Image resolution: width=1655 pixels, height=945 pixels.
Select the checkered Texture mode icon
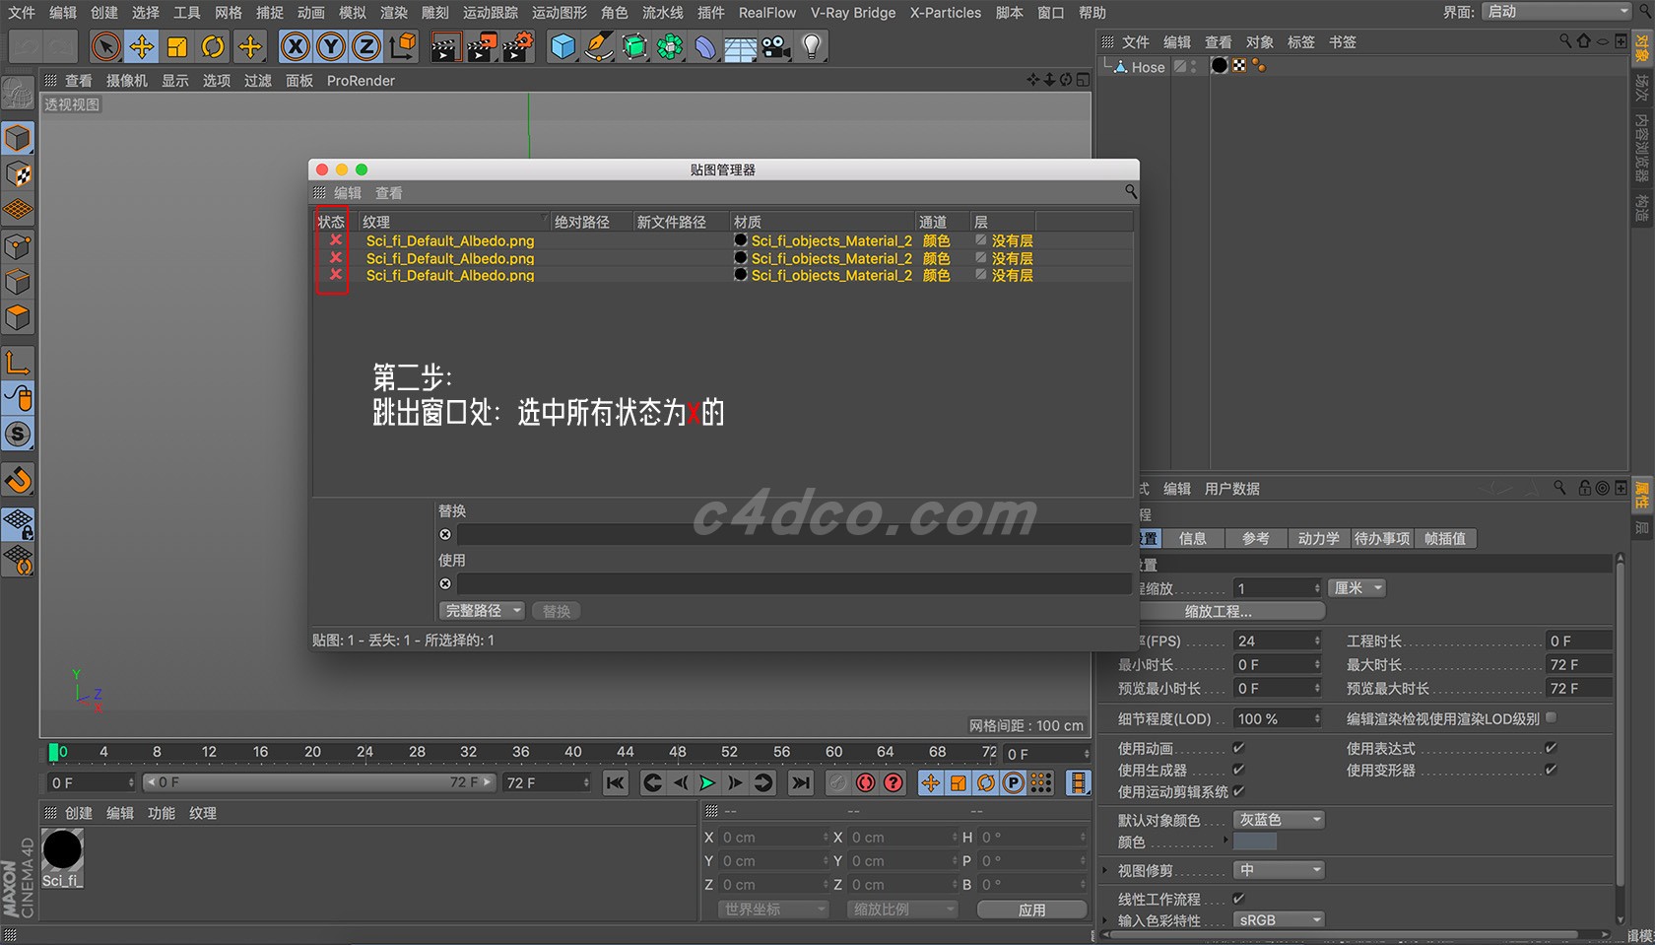(18, 174)
